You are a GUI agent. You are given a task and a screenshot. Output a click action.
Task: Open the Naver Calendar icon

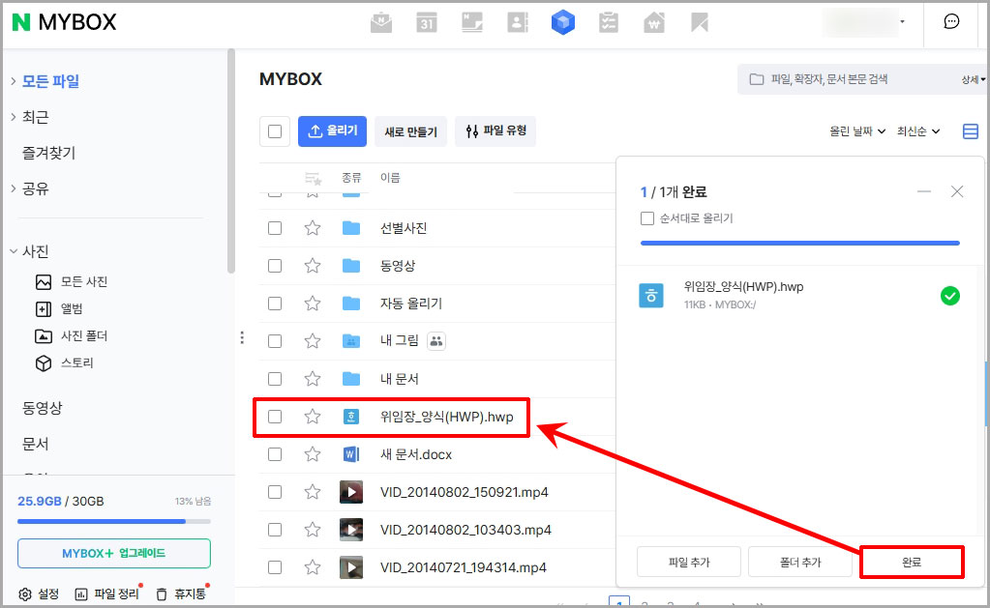click(x=427, y=23)
